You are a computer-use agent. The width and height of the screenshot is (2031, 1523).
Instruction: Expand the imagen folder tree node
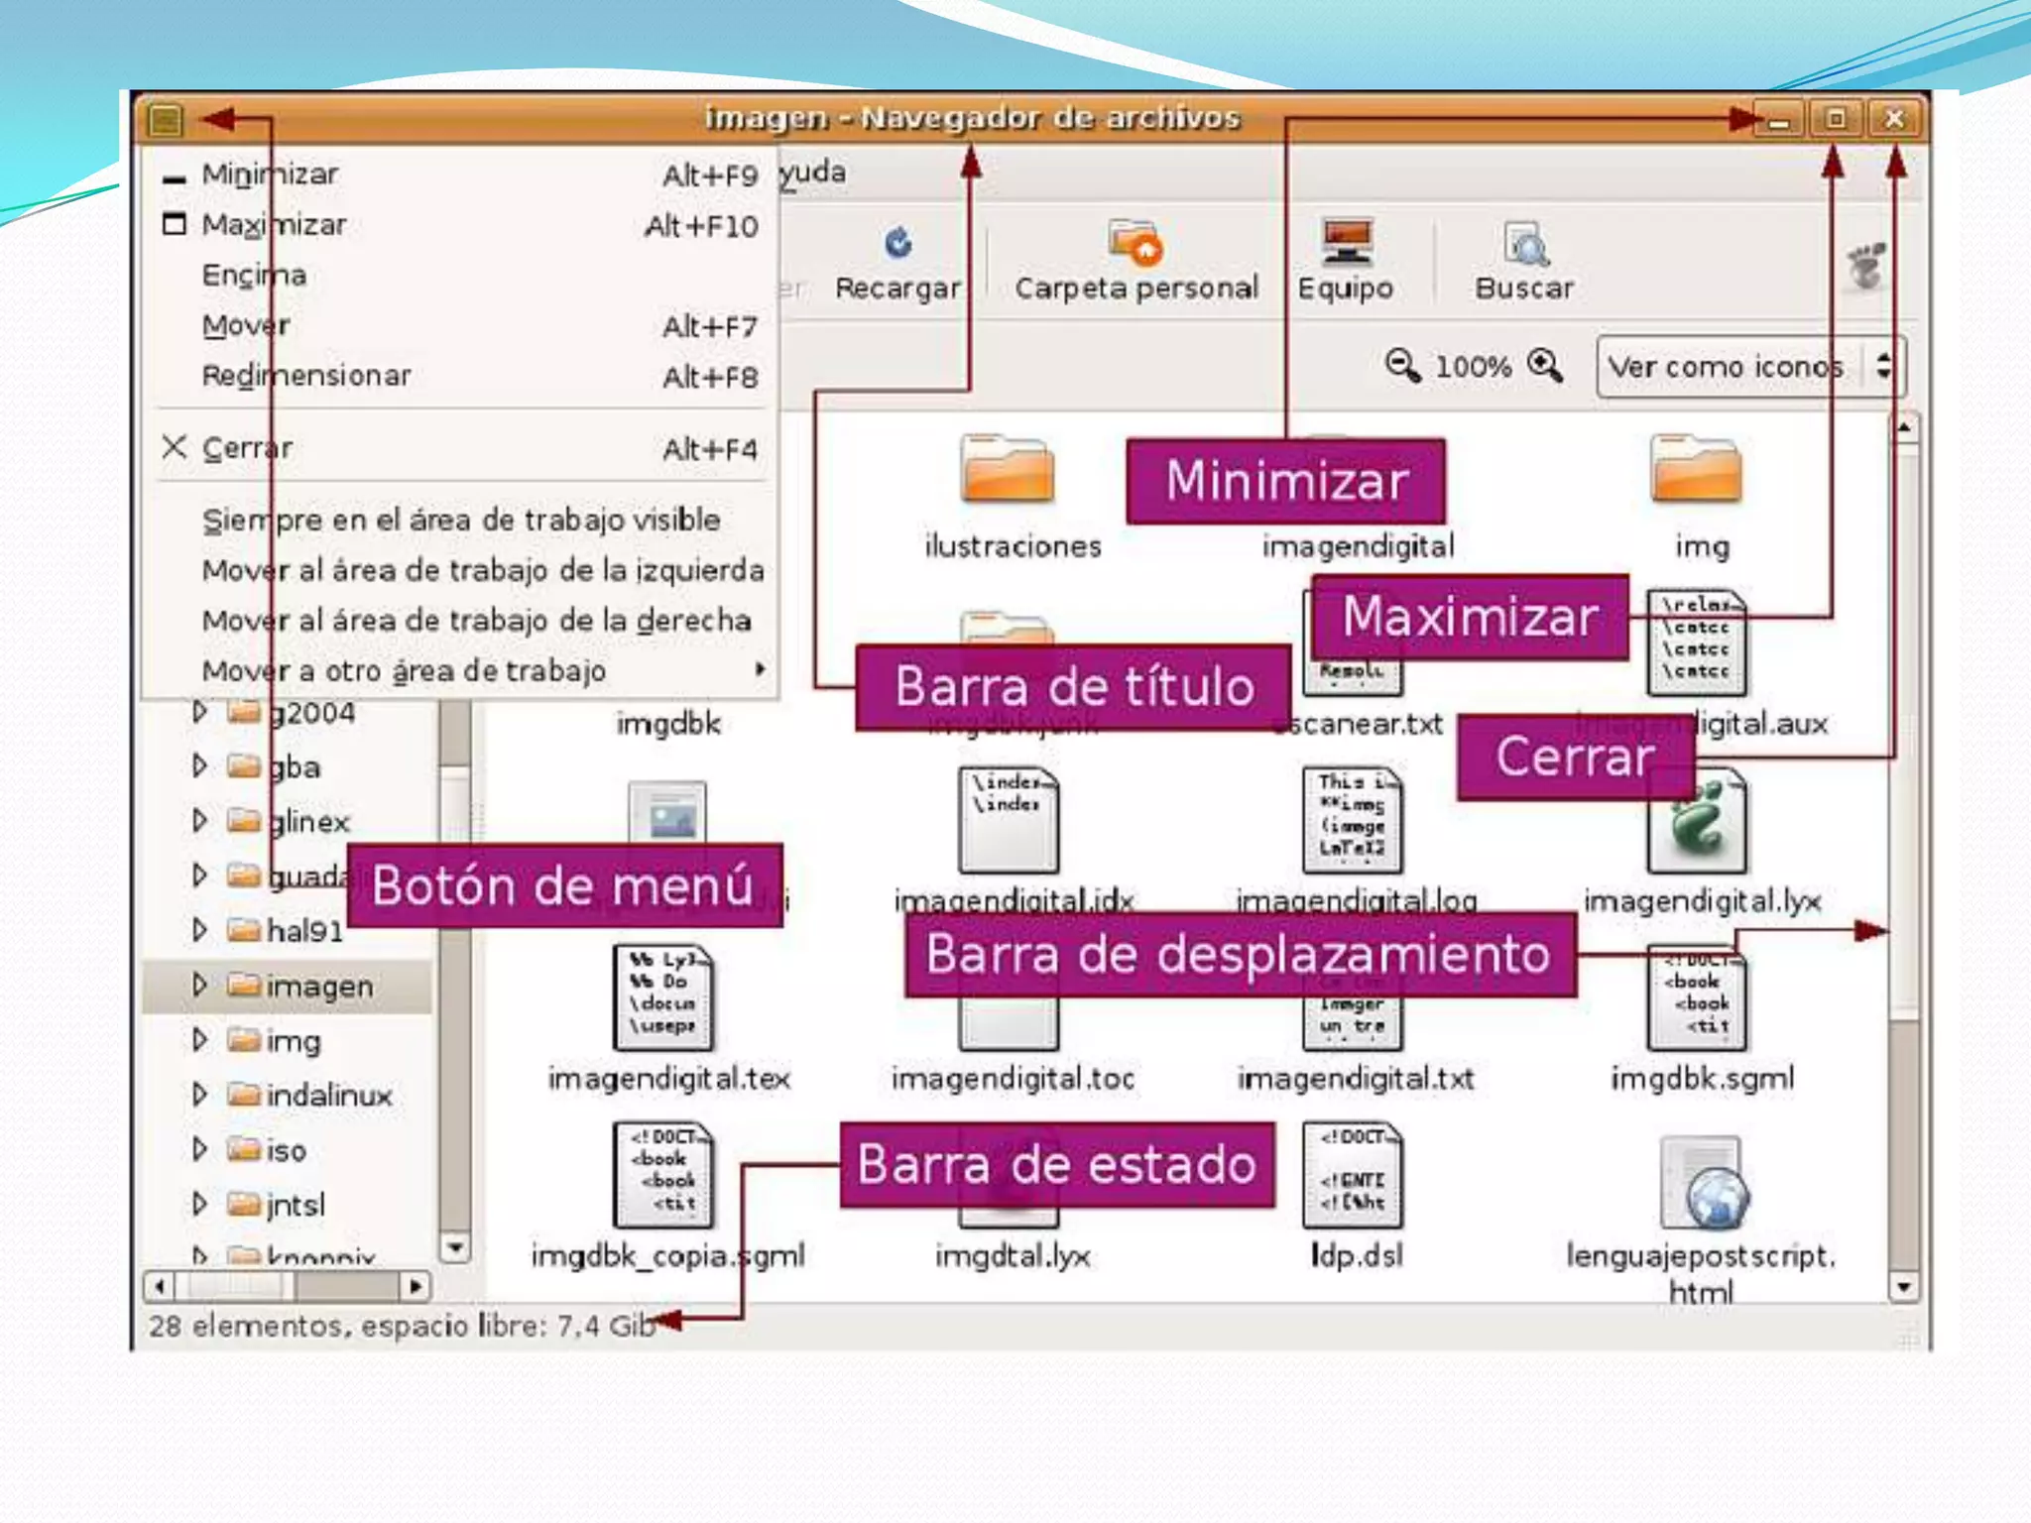click(x=199, y=985)
